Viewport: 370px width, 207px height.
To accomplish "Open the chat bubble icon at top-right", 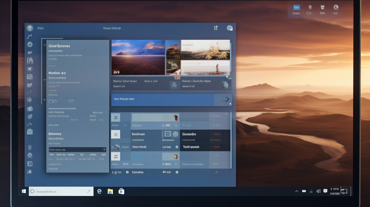I will (x=230, y=28).
